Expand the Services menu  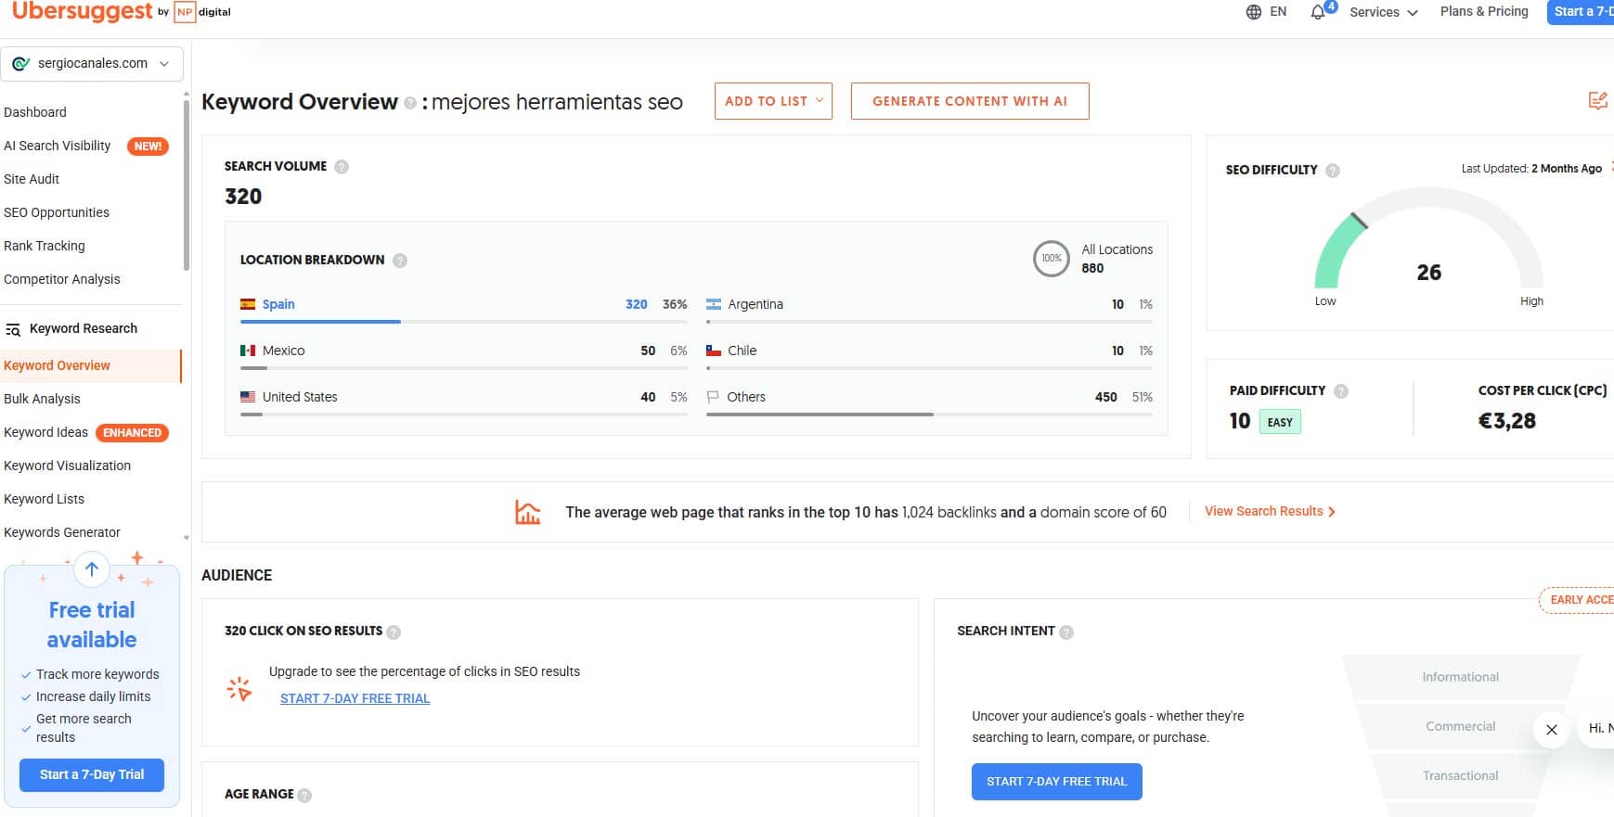tap(1384, 12)
